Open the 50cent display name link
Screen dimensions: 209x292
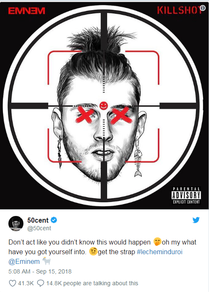coord(38,220)
